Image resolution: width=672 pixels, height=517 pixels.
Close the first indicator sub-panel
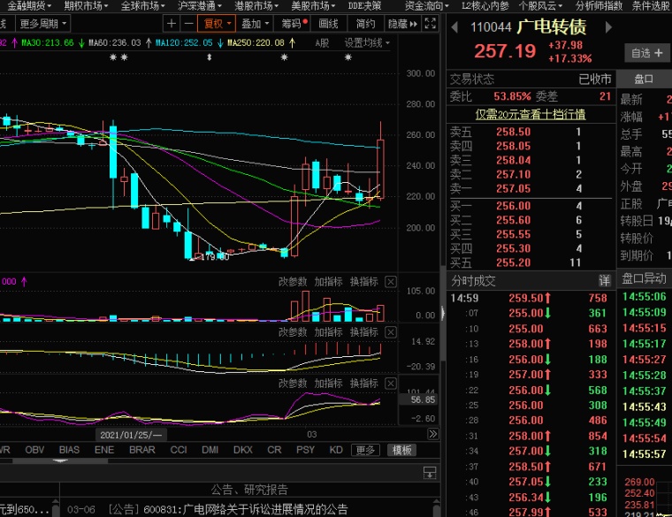(392, 282)
